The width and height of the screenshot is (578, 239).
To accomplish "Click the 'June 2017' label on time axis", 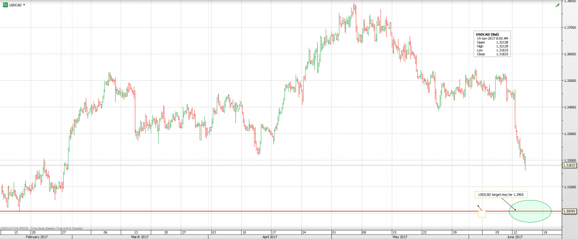I will point(515,237).
